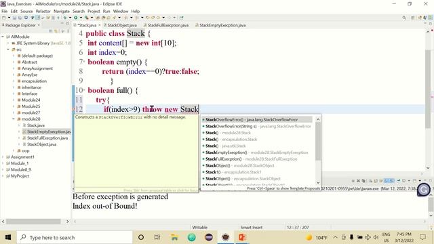
Task: Expand the JRE System Library node
Action: [x=8, y=43]
